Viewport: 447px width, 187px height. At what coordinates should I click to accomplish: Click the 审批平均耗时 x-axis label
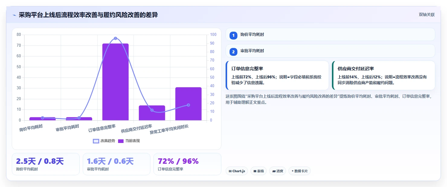click(x=67, y=128)
